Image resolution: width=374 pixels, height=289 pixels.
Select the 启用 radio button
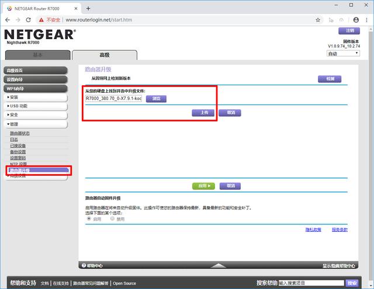89,218
